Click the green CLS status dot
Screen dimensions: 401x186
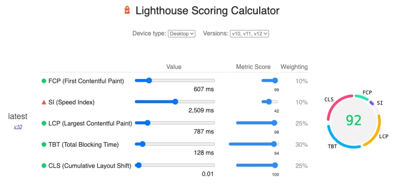click(44, 166)
